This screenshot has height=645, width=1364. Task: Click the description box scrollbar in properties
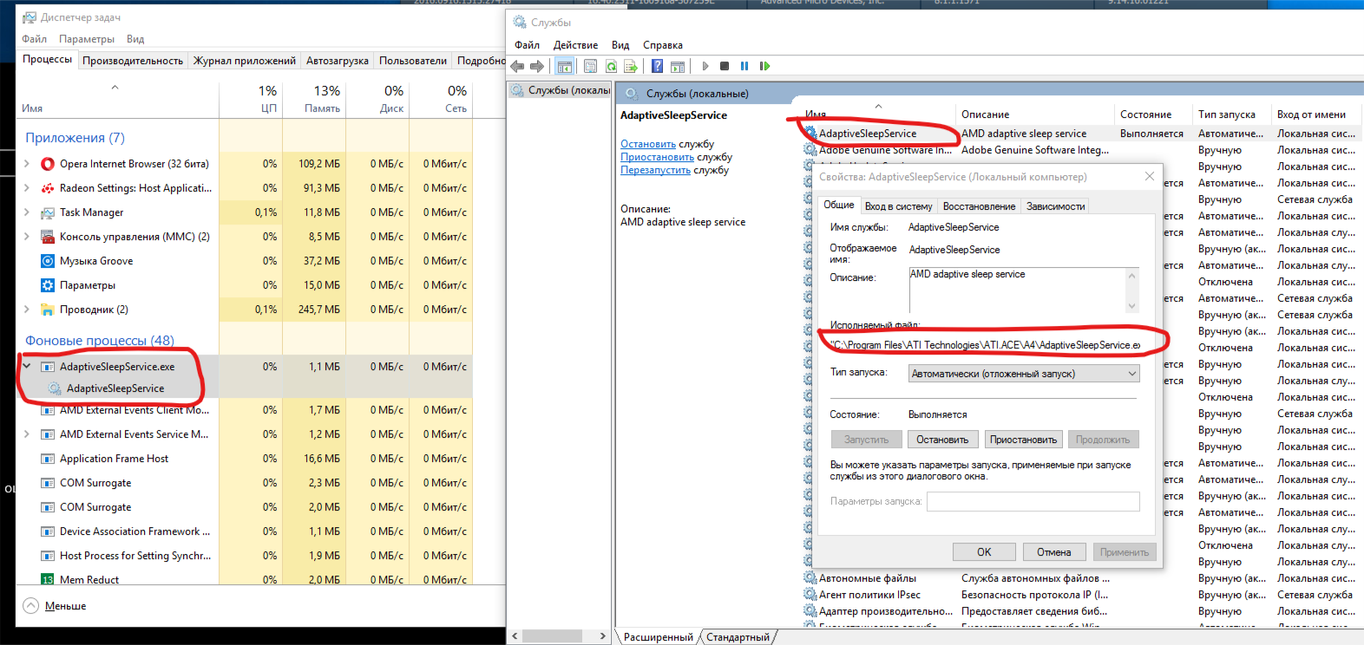click(1131, 290)
